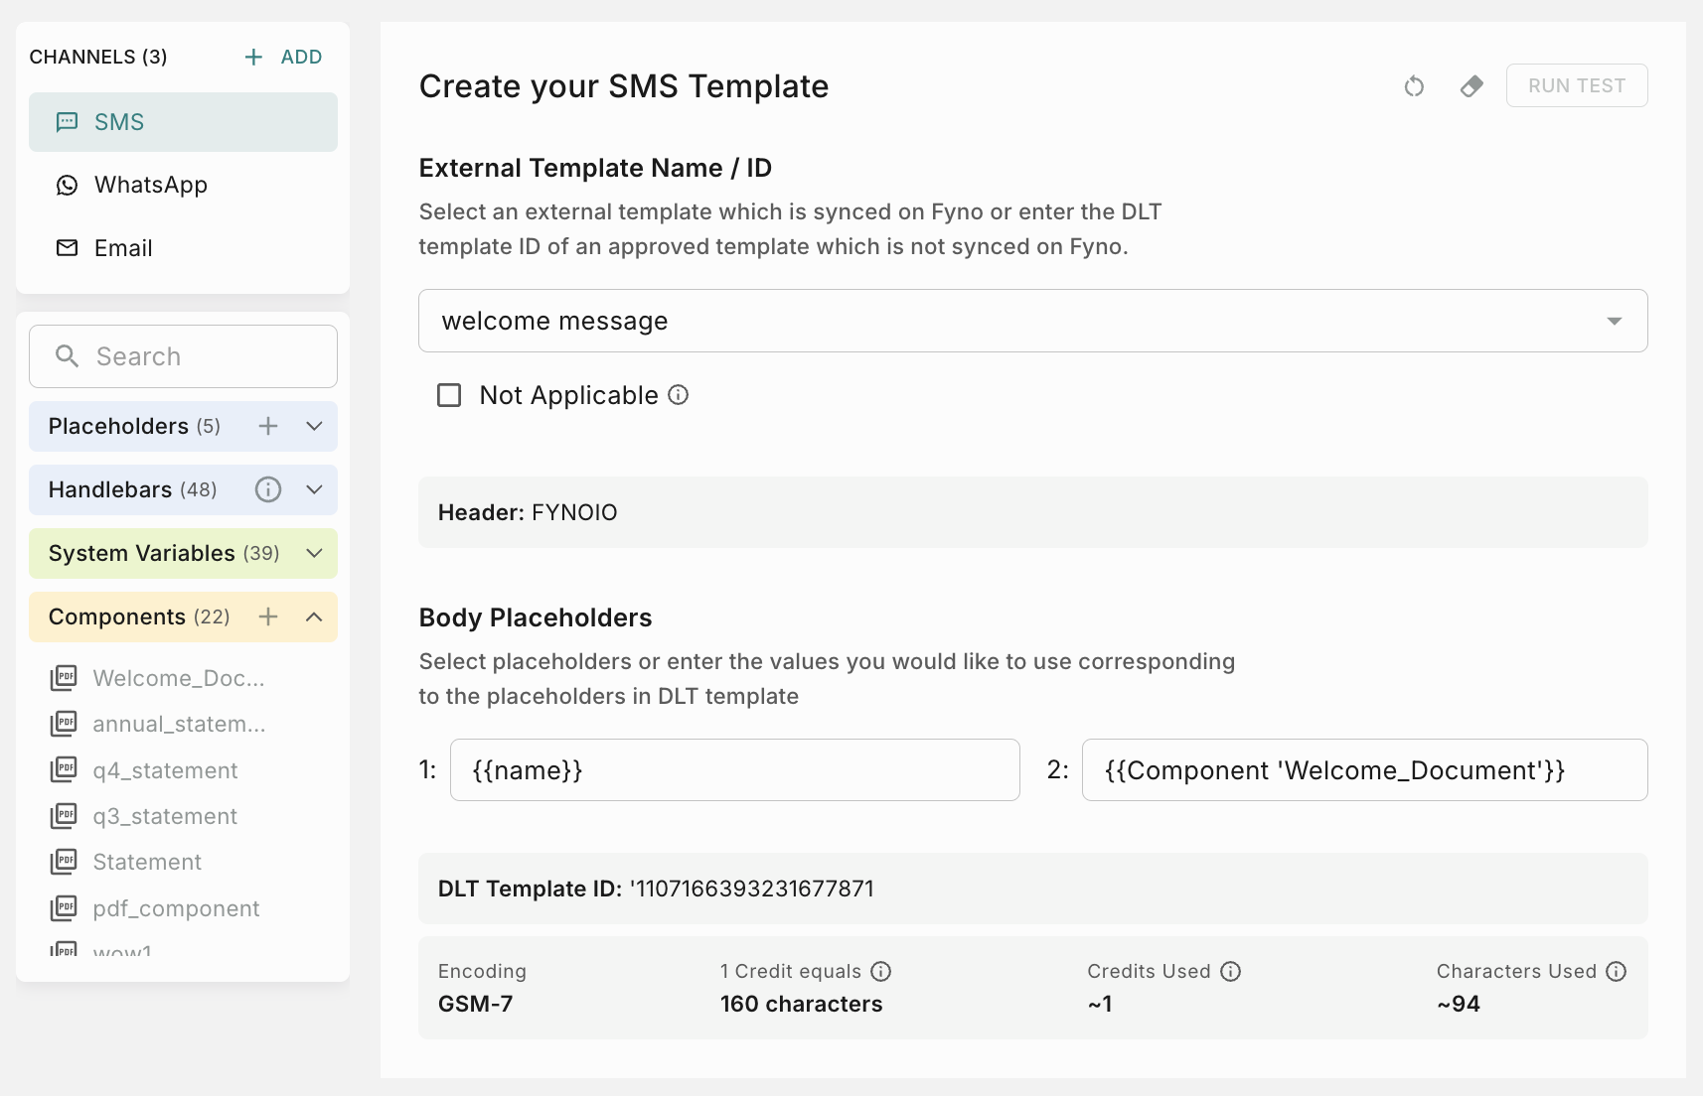Click the plus icon beside Placeholders
Screen dimensions: 1703x1096
268,426
